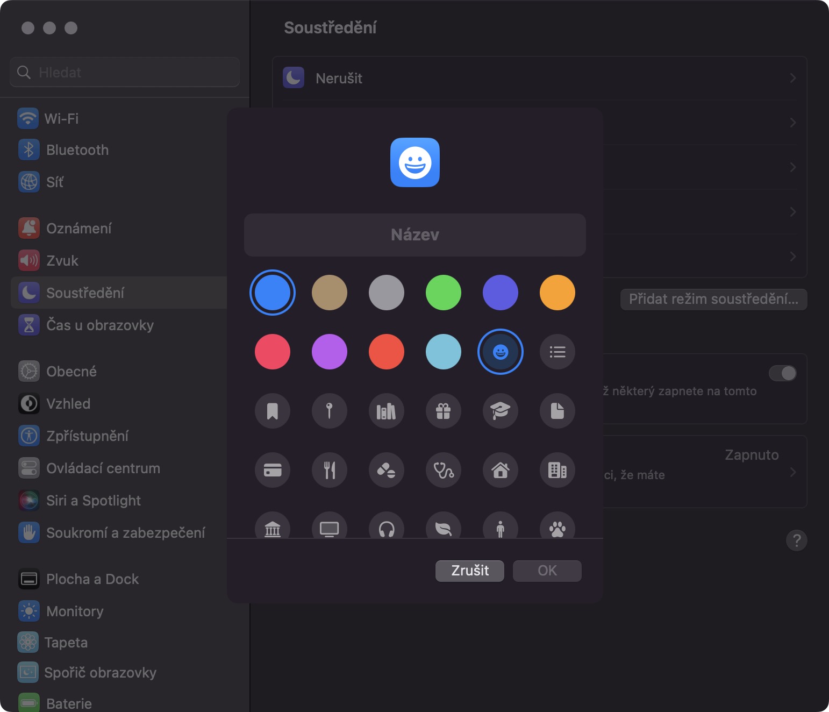Click the Bluetooth icon in the sidebar
Viewport: 829px width, 712px height.
tap(29, 149)
